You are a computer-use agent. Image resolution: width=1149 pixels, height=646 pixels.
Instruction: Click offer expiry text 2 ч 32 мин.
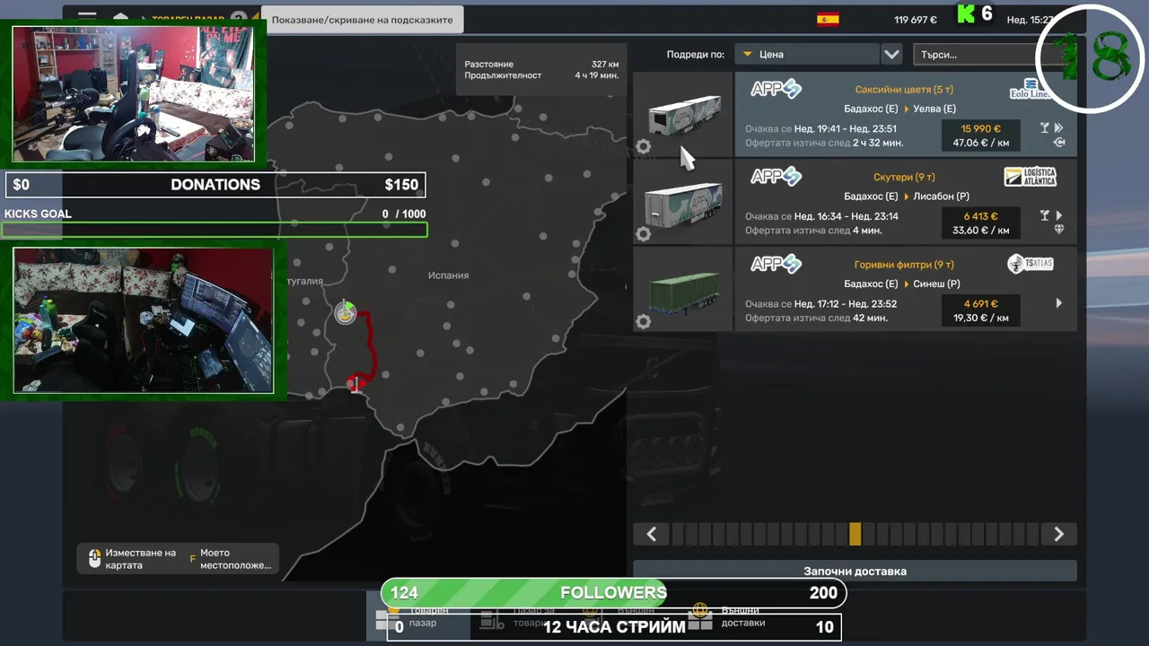879,143
